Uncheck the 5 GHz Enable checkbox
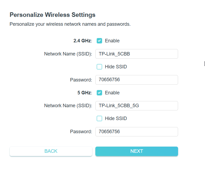This screenshot has width=205, height=171. click(x=99, y=93)
